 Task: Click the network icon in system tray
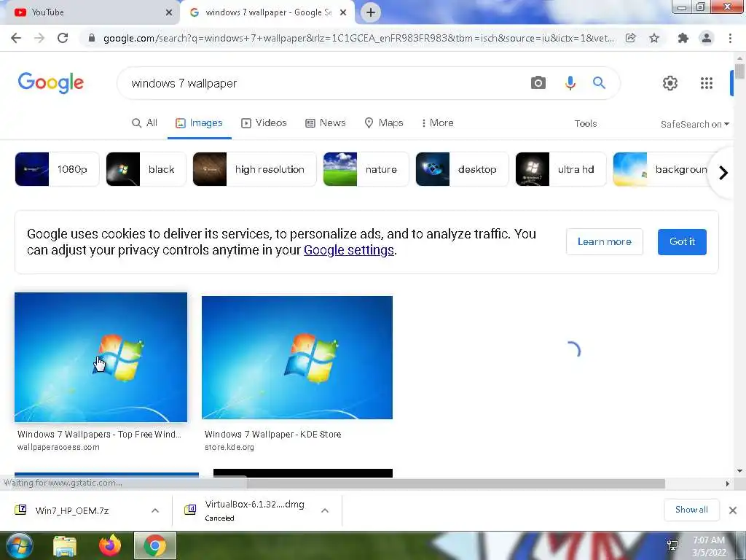click(x=672, y=545)
